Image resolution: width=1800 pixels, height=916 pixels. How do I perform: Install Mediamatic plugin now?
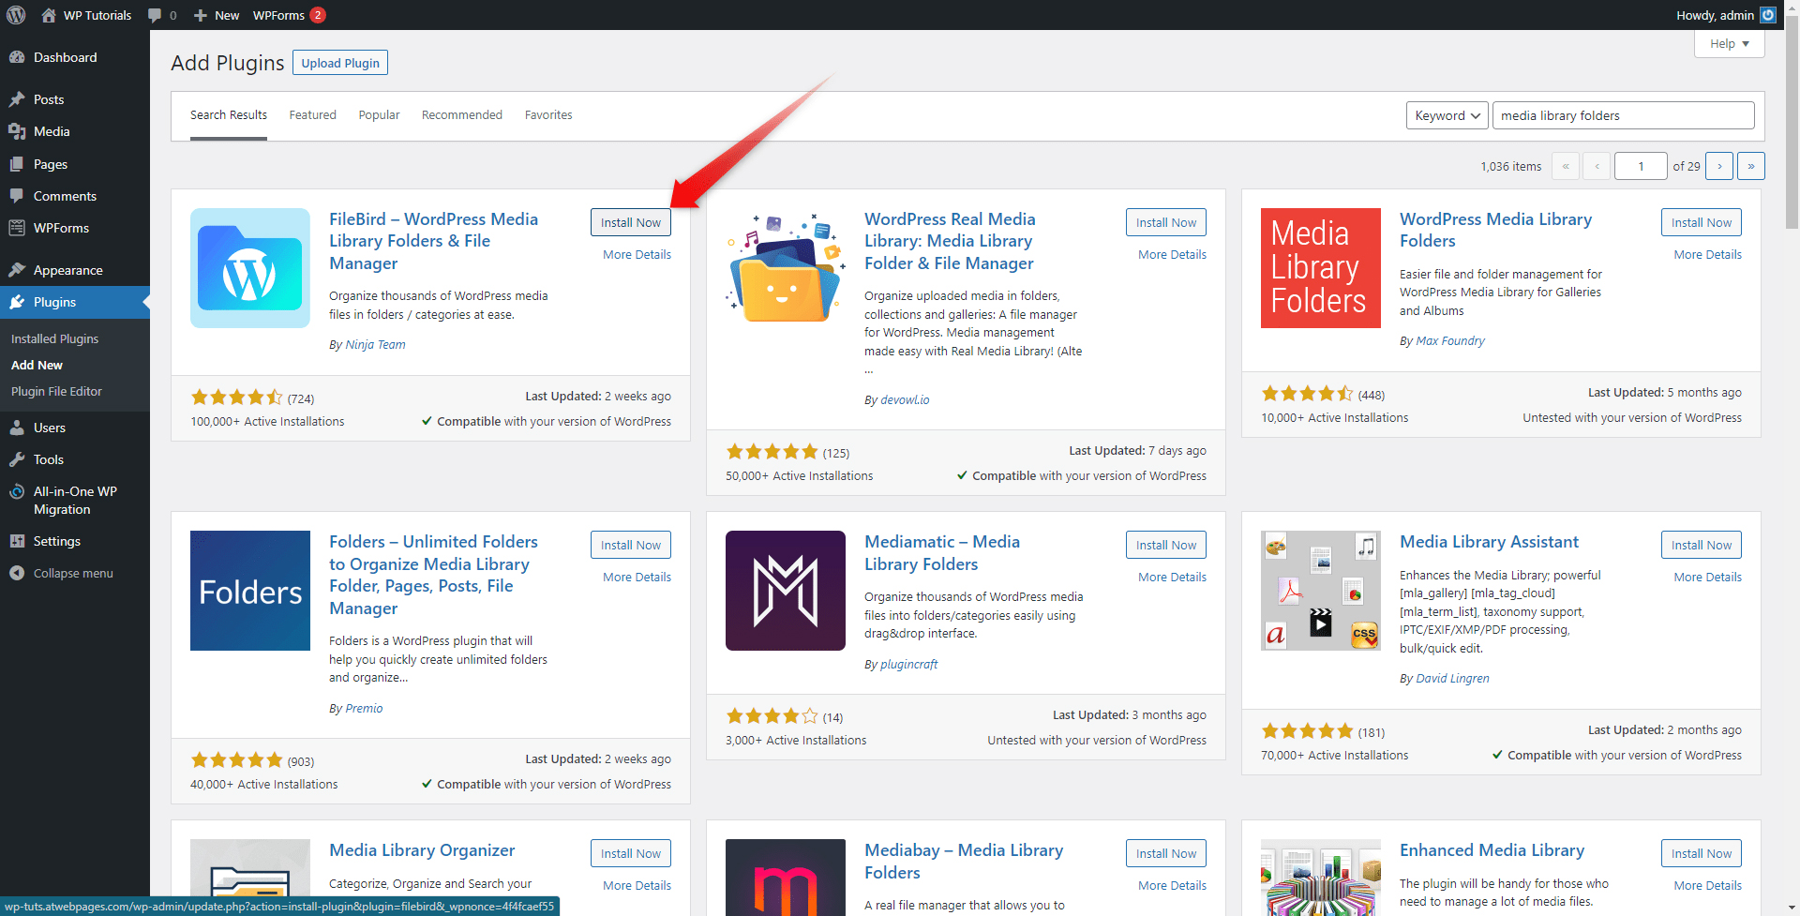(1166, 545)
